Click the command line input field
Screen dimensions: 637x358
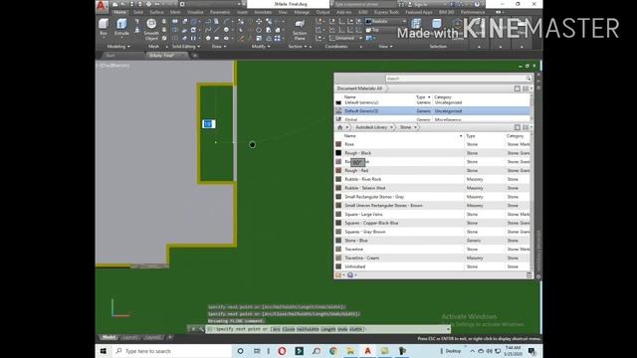coord(328,329)
